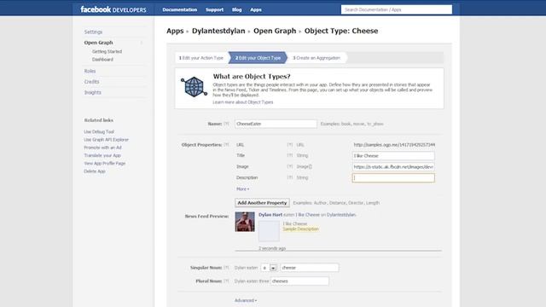Open the article dropdown before cheese
The image size is (546, 307).
pos(270,268)
